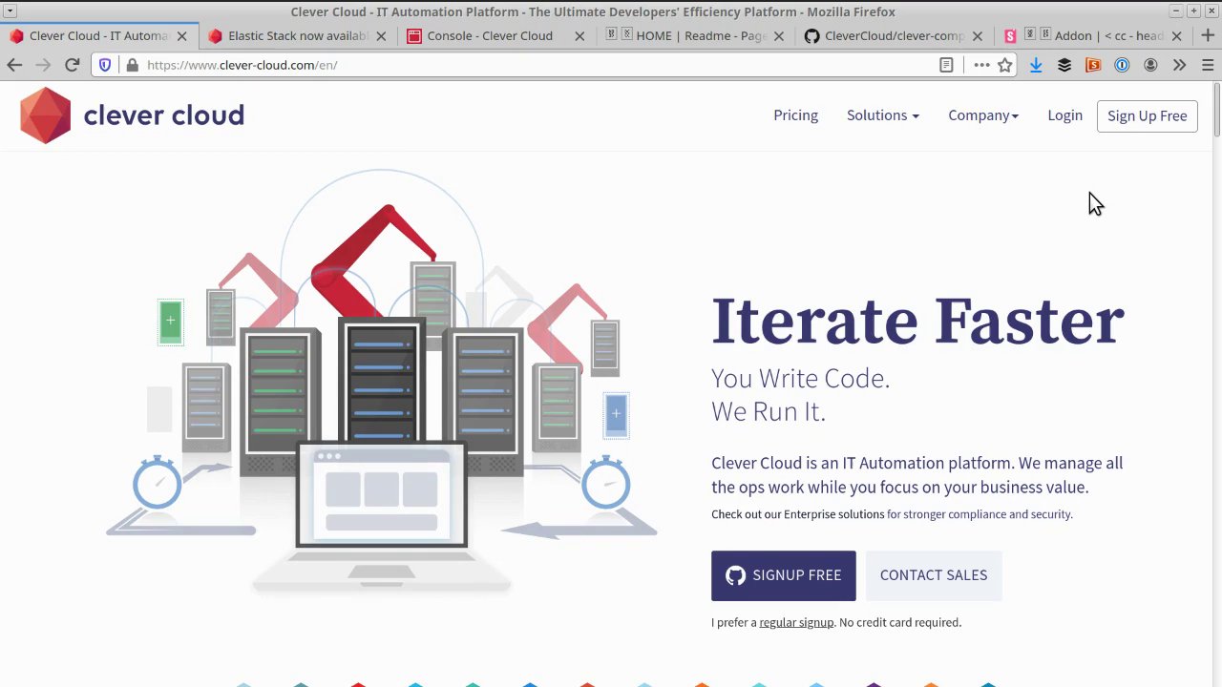Open the Enterprise solutions compliance and security link
This screenshot has width=1222, height=687.
pos(892,514)
